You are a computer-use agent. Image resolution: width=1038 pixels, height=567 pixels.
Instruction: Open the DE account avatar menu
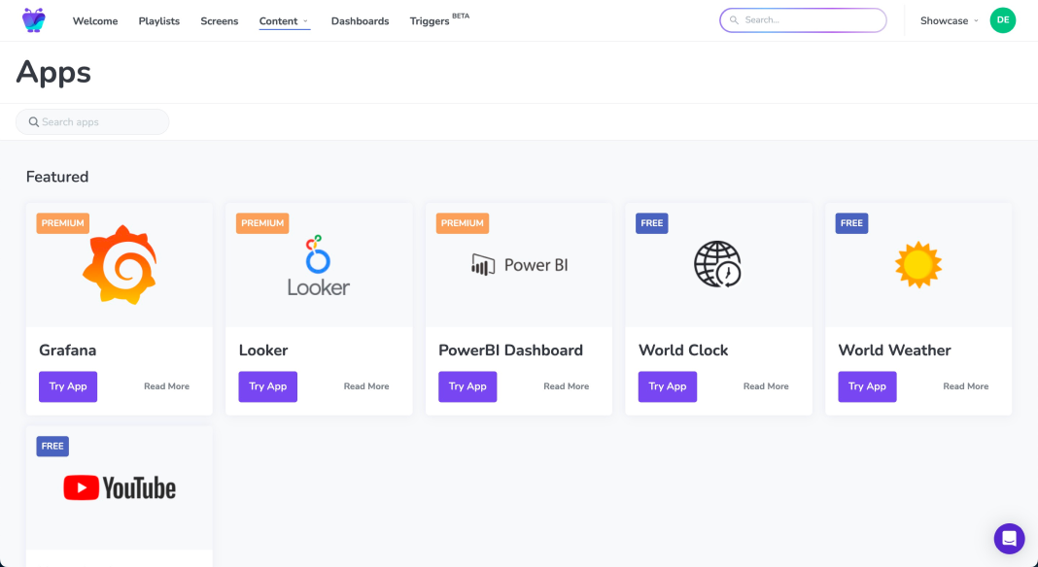click(1002, 19)
